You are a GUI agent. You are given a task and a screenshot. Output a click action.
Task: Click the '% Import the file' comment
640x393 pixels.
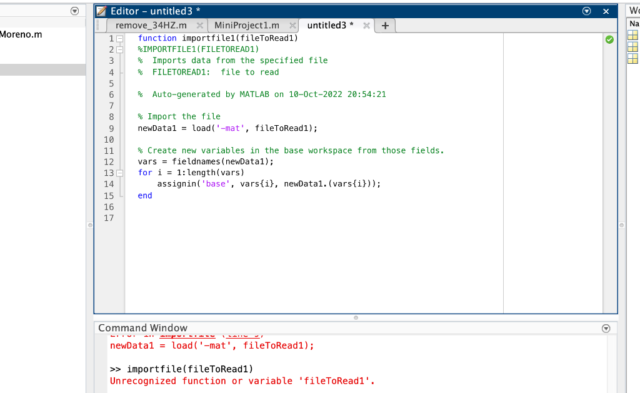179,116
